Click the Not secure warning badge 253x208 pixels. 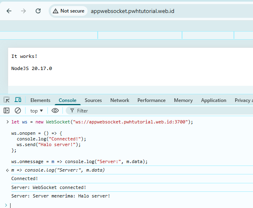click(69, 11)
